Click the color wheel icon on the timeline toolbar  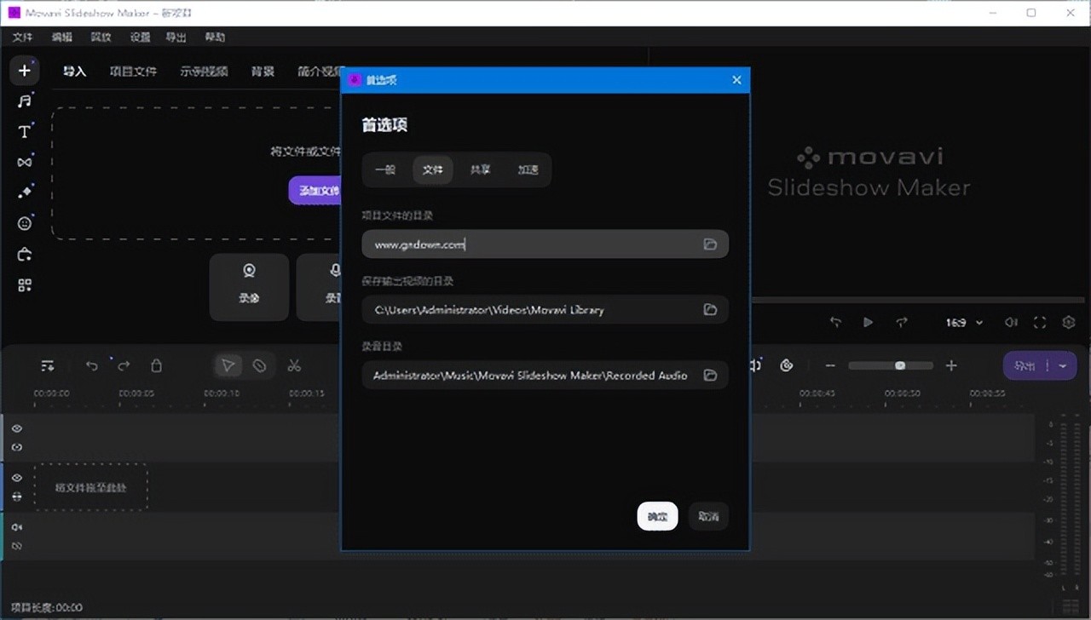click(x=787, y=366)
